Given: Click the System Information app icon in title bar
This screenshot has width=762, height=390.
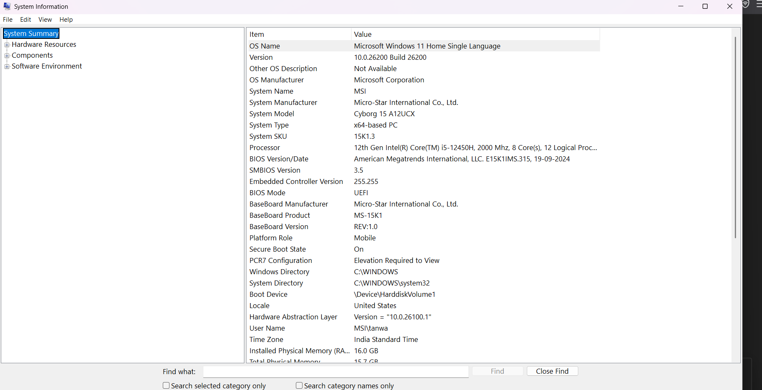Looking at the screenshot, I should (x=7, y=6).
